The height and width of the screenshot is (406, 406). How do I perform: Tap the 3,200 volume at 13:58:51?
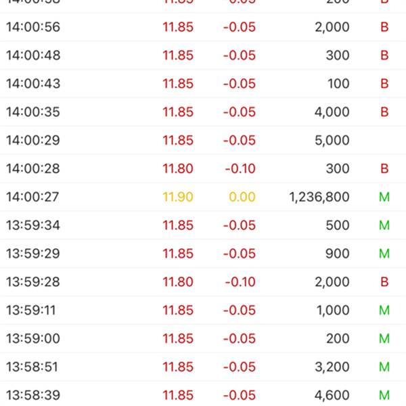pos(332,367)
